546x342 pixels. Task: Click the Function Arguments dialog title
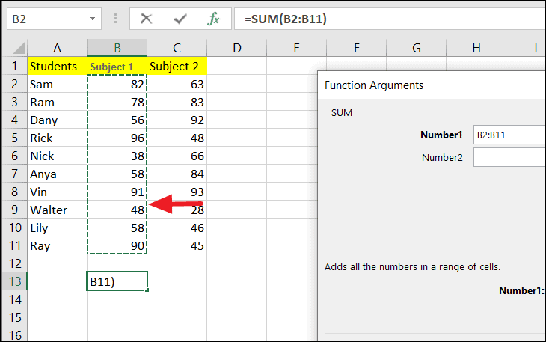tap(374, 85)
